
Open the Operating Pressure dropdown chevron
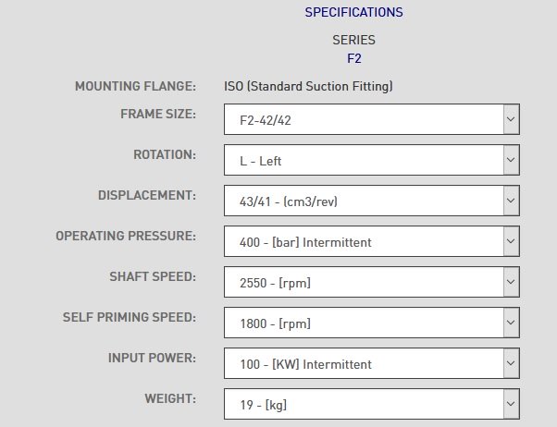pos(510,241)
